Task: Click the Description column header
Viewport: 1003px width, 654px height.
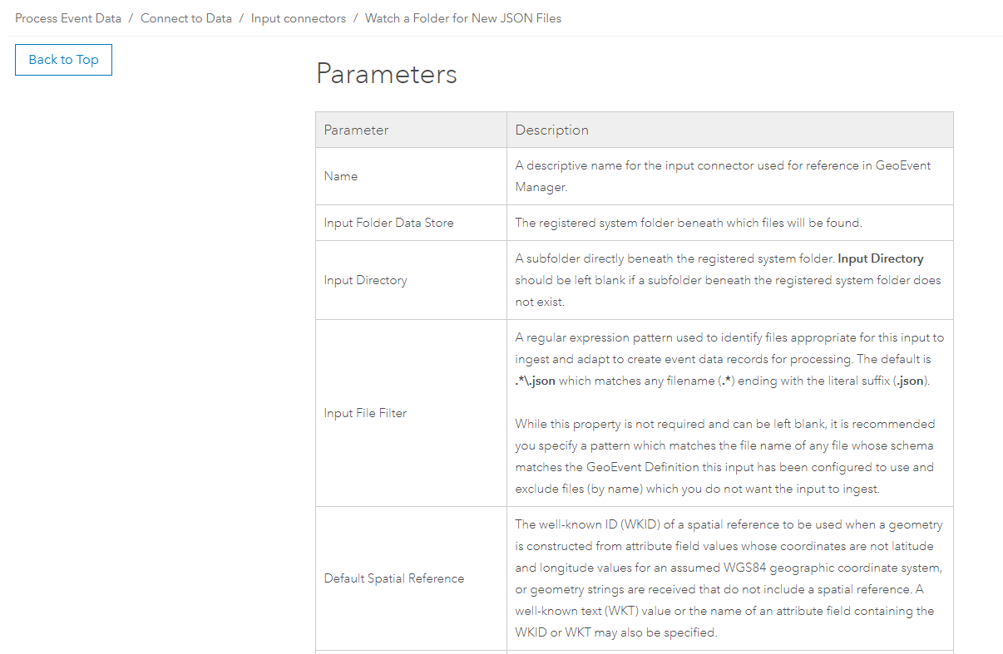Action: [552, 130]
